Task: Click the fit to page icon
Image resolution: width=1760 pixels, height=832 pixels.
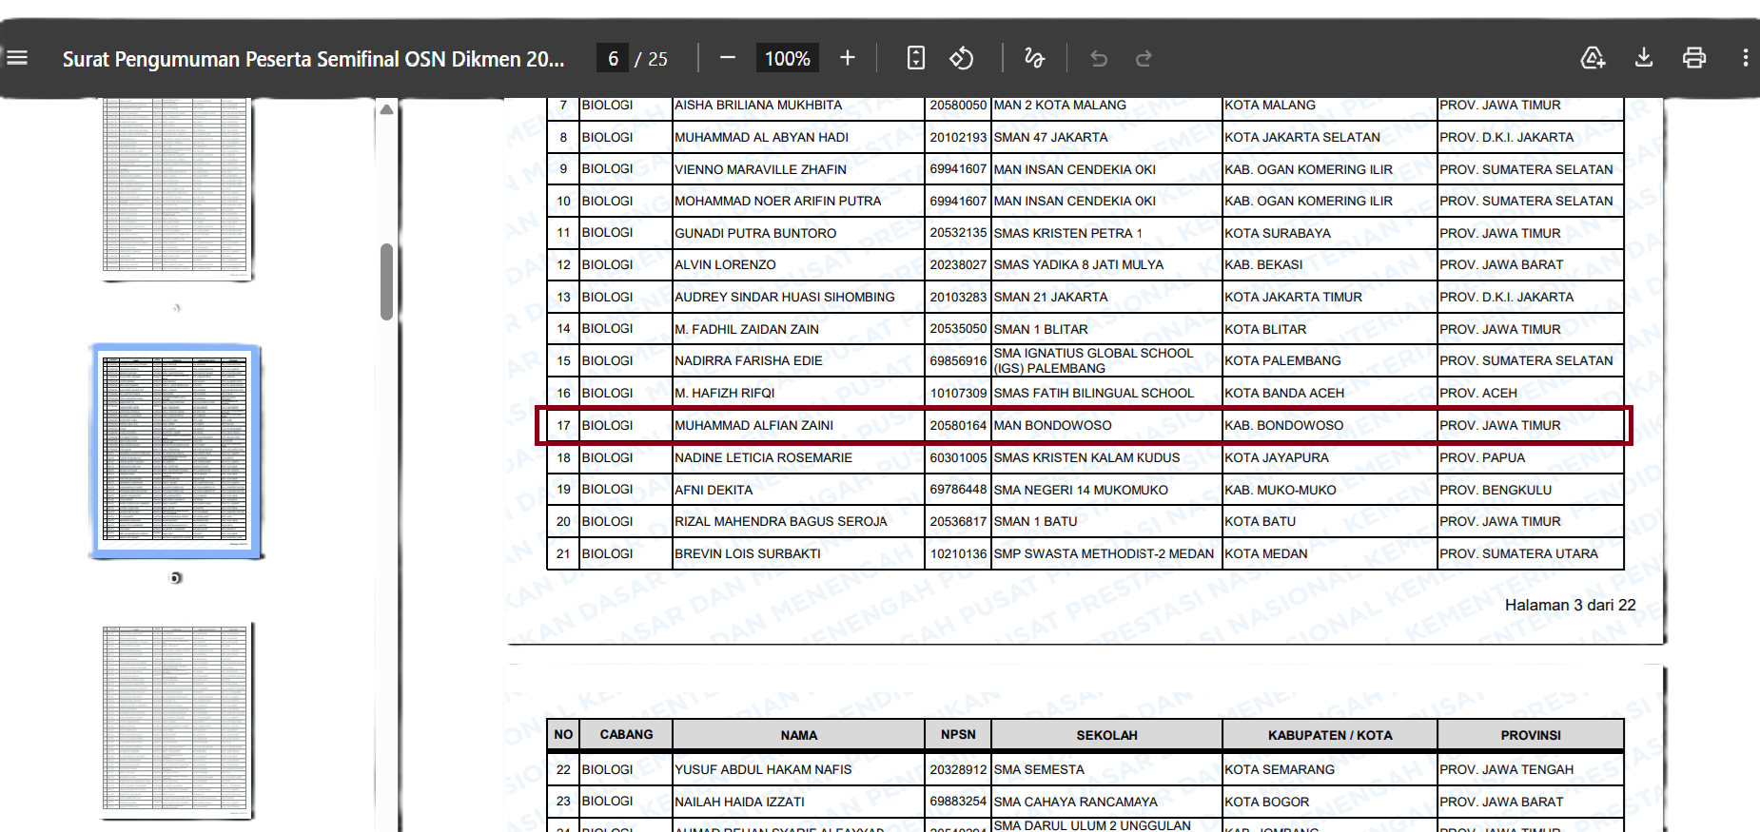Action: coord(915,58)
